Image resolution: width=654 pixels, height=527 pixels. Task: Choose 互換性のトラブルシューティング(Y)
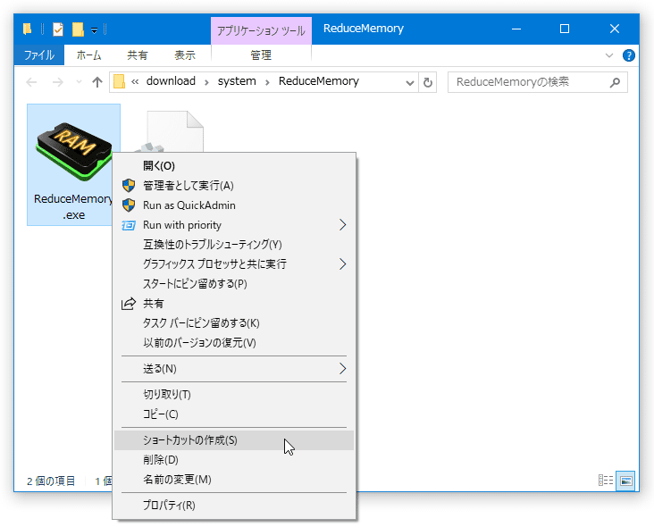click(x=234, y=245)
